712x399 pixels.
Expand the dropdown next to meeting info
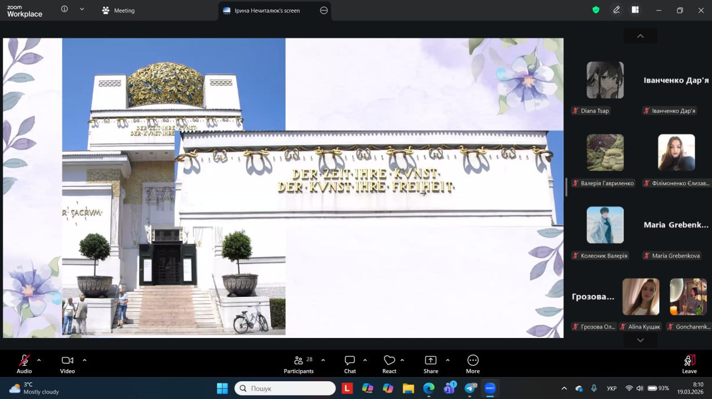(82, 9)
